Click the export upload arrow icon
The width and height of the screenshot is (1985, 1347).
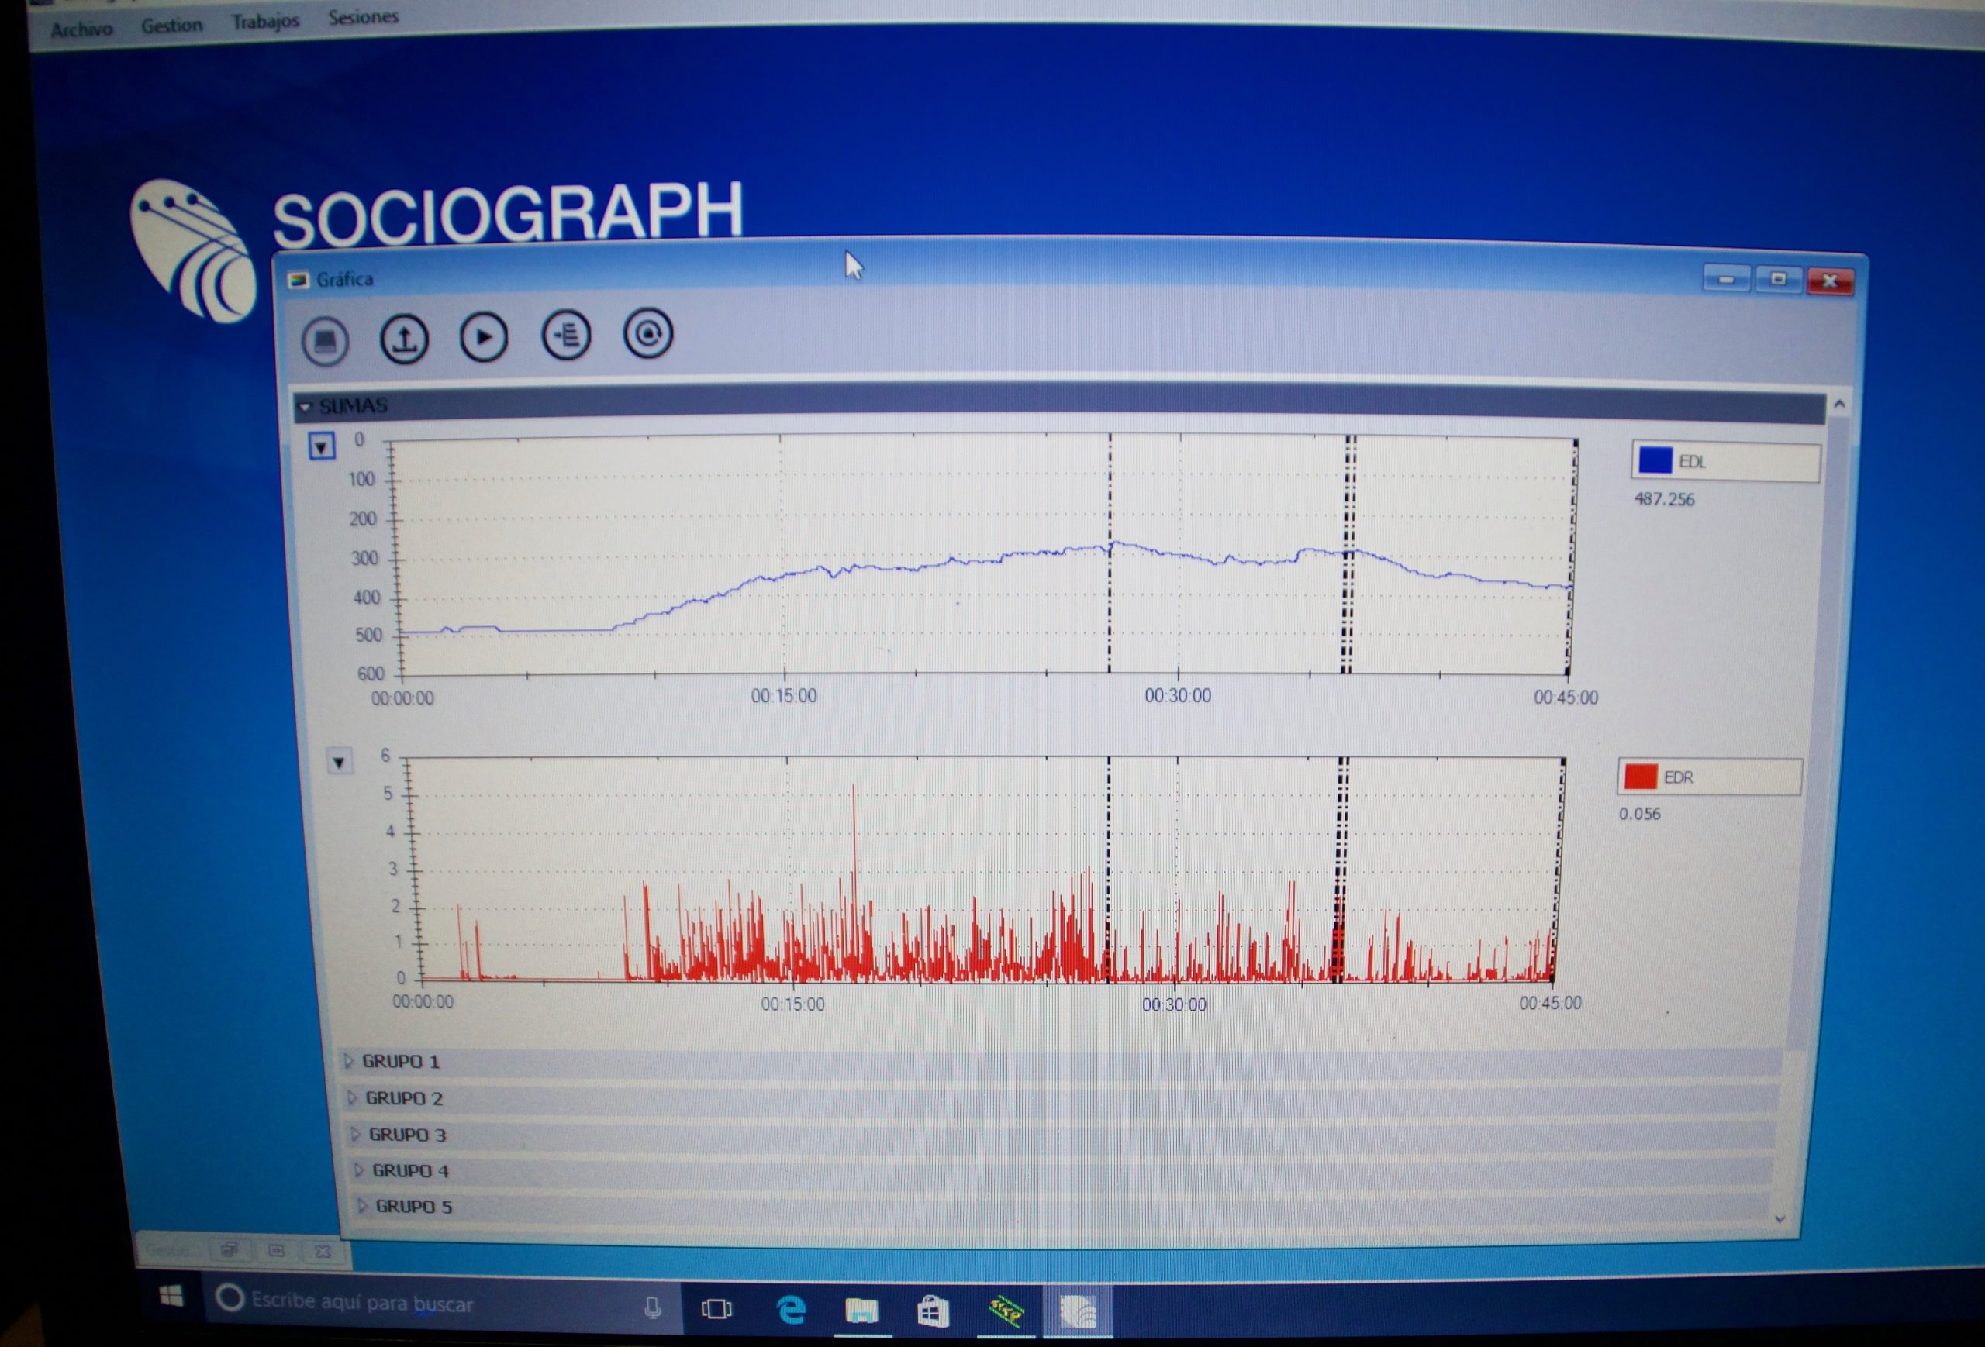coord(404,339)
